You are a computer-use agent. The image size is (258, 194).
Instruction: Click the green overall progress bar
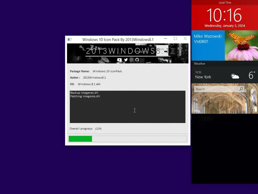coord(128,139)
